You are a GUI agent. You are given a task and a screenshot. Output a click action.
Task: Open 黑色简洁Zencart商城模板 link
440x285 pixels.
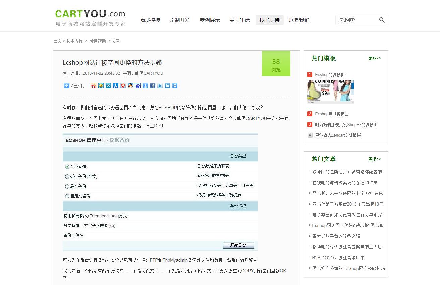click(338, 135)
